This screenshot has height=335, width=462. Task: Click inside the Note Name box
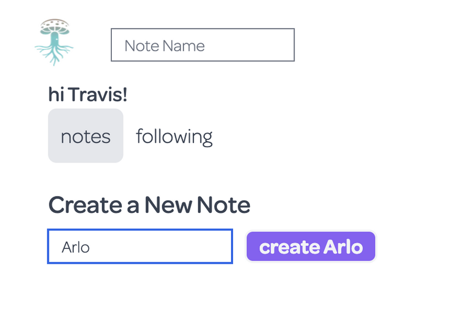point(203,45)
